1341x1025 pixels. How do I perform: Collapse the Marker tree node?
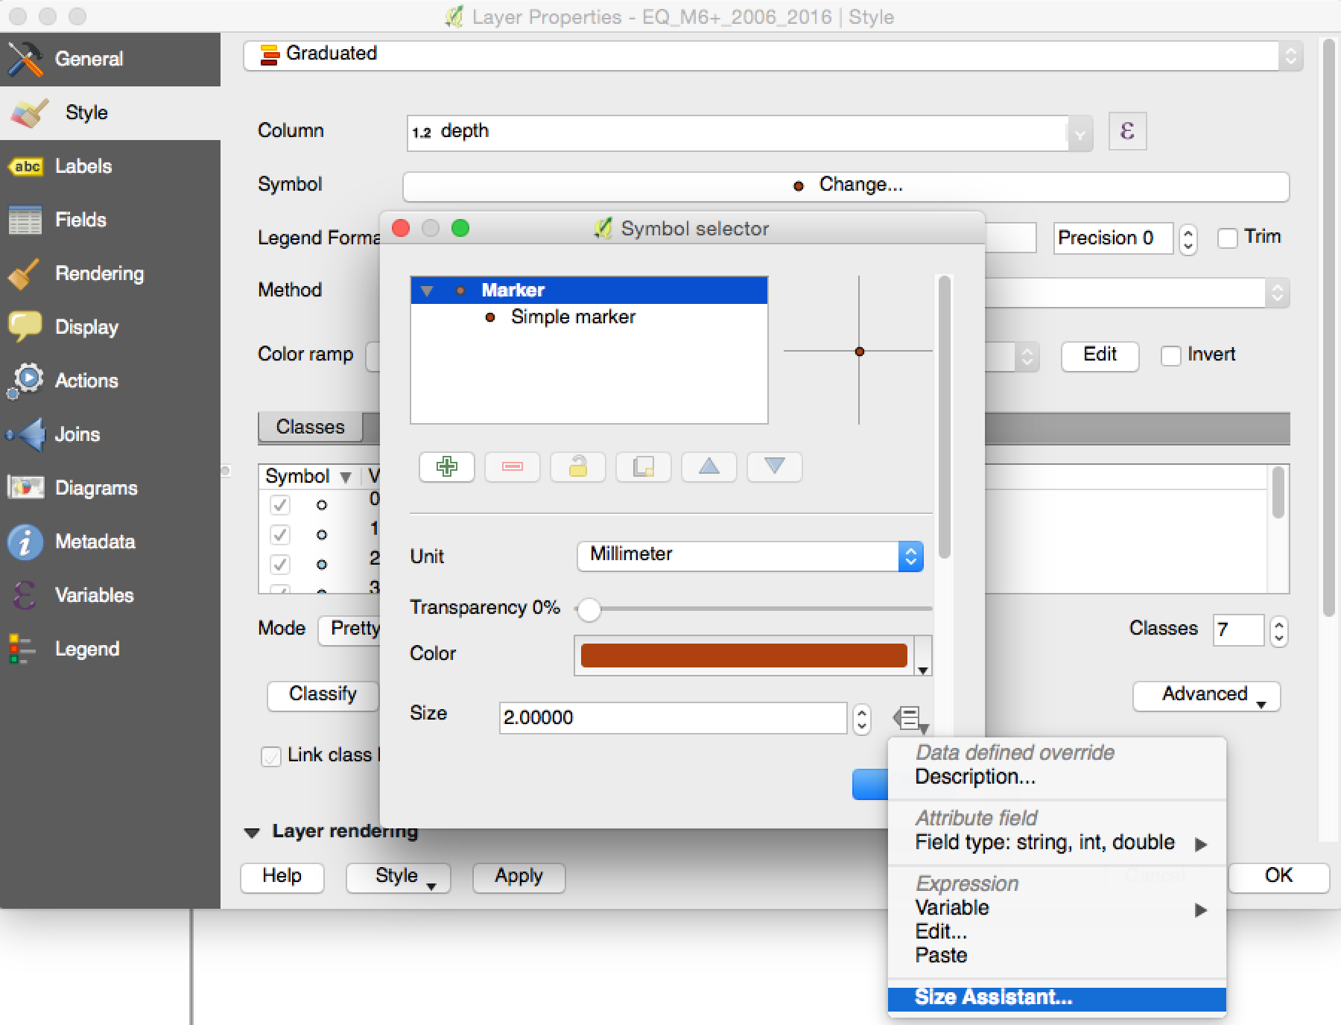pyautogui.click(x=426, y=291)
